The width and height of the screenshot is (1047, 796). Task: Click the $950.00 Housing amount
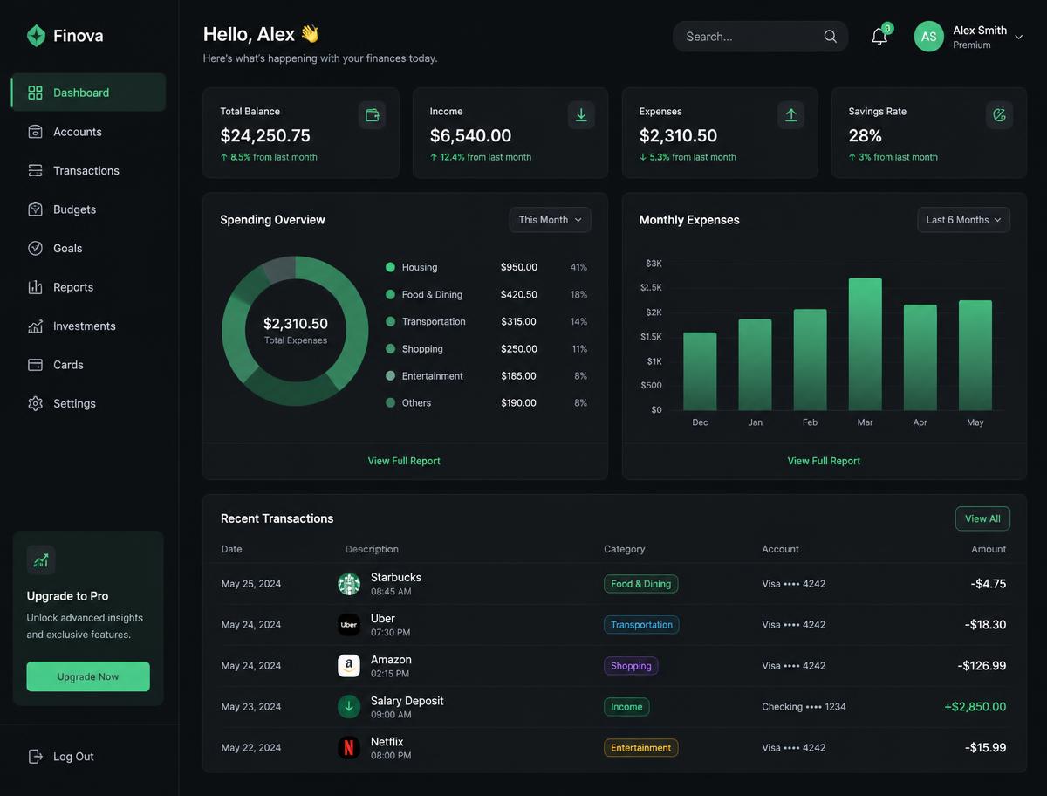click(x=519, y=267)
